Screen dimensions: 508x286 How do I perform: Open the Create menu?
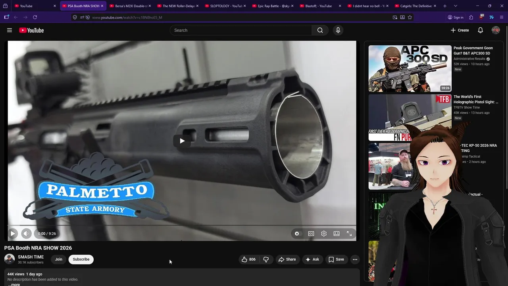tap(460, 30)
